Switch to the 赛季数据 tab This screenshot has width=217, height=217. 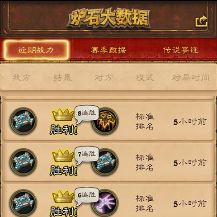coord(108,50)
